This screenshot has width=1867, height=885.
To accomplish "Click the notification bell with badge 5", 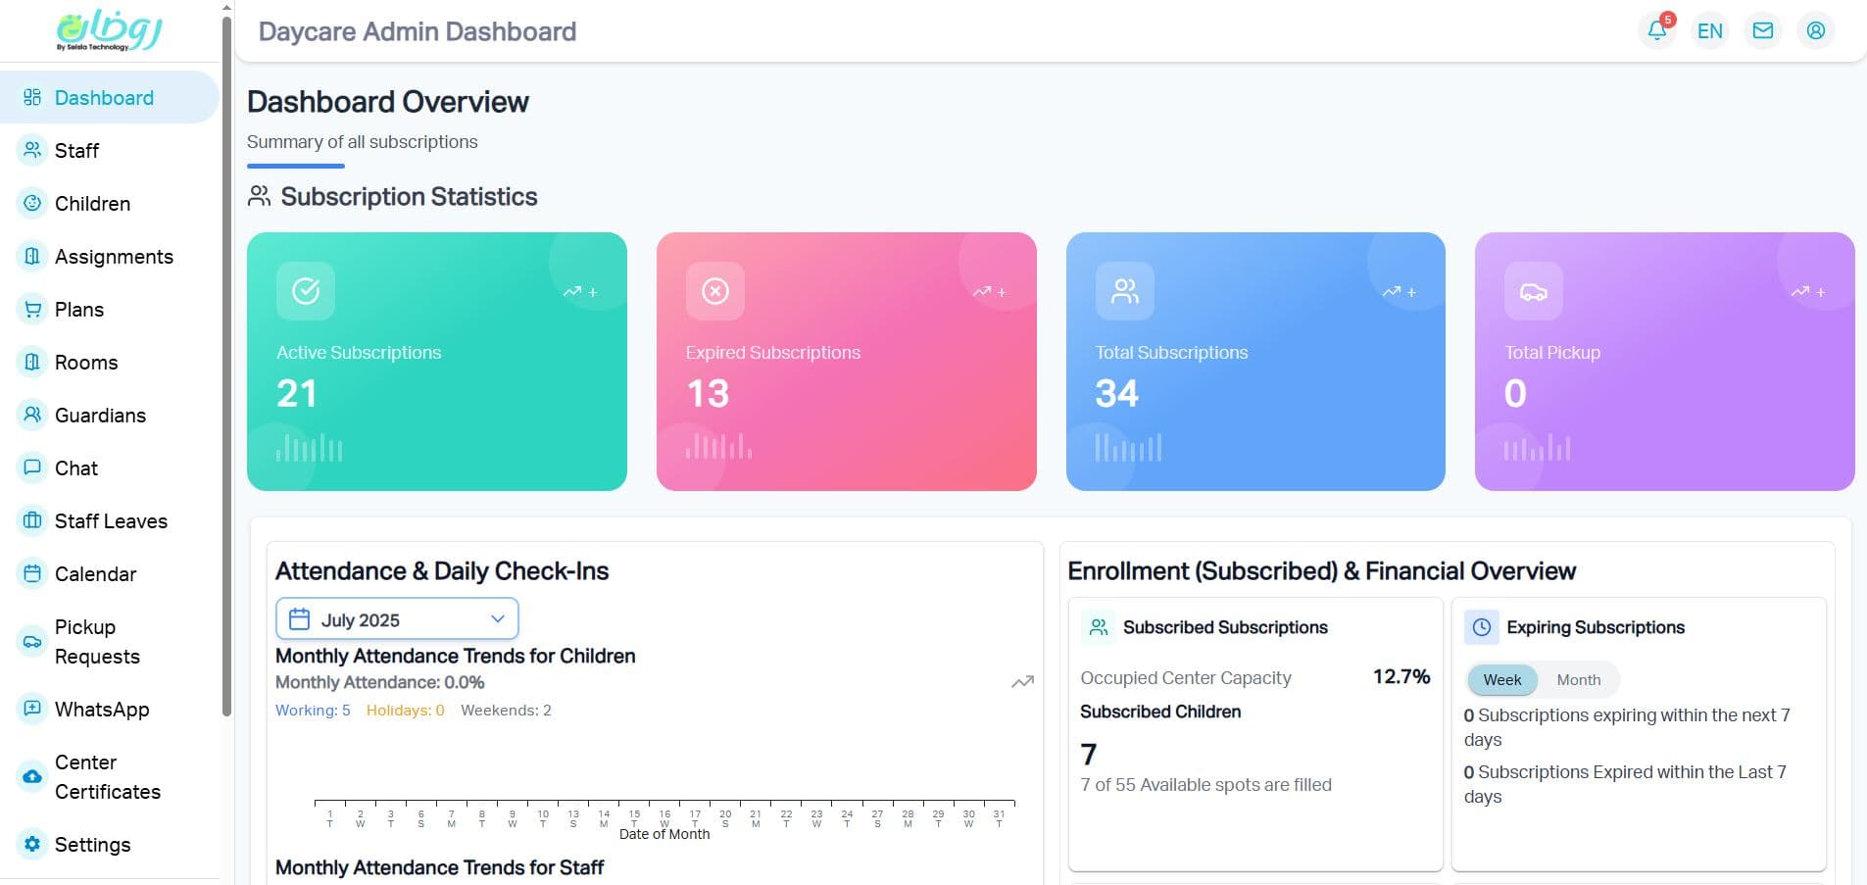I will coord(1656,30).
